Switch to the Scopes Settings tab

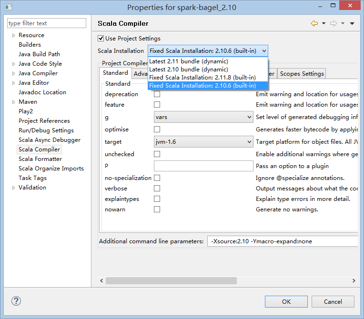click(302, 73)
